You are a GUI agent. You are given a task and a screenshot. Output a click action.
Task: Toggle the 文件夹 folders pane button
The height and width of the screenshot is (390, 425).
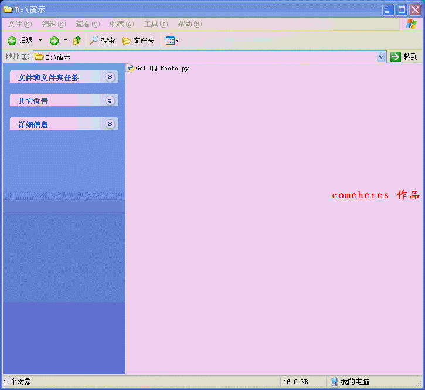pos(138,40)
